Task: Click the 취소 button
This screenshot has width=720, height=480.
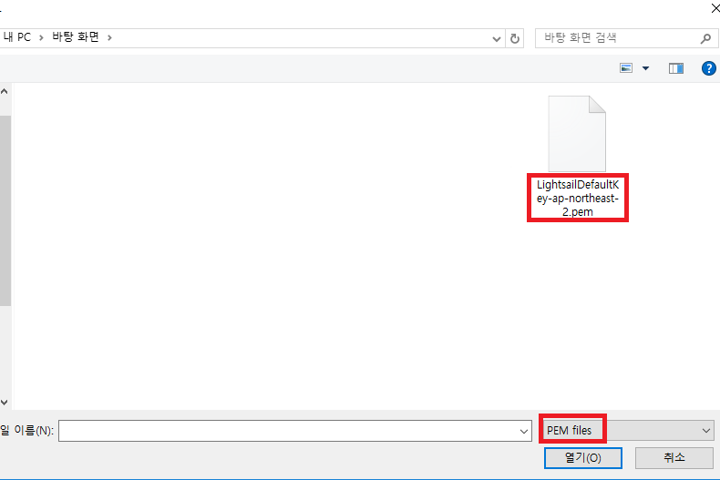Action: pyautogui.click(x=674, y=458)
